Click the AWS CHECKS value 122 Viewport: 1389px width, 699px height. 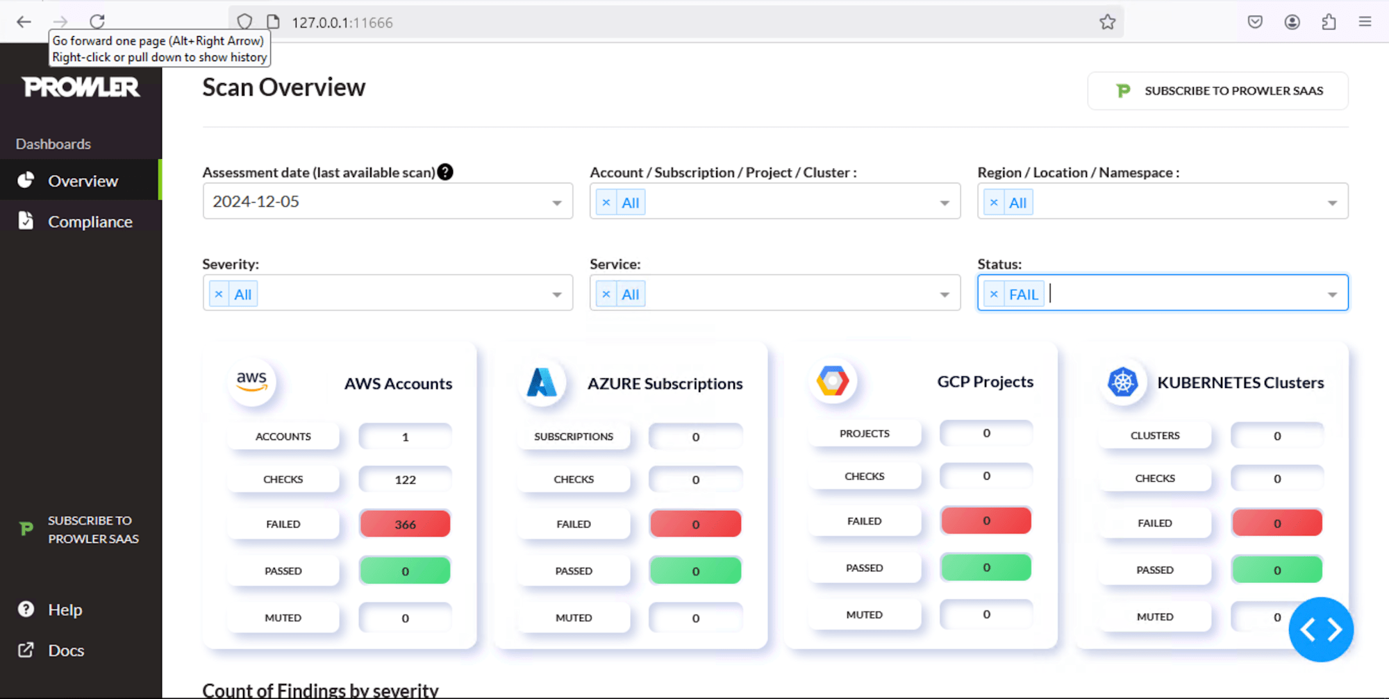(x=405, y=480)
